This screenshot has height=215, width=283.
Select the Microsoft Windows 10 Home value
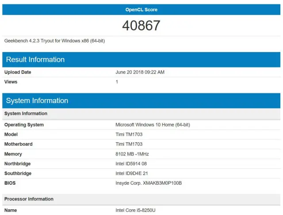point(153,125)
